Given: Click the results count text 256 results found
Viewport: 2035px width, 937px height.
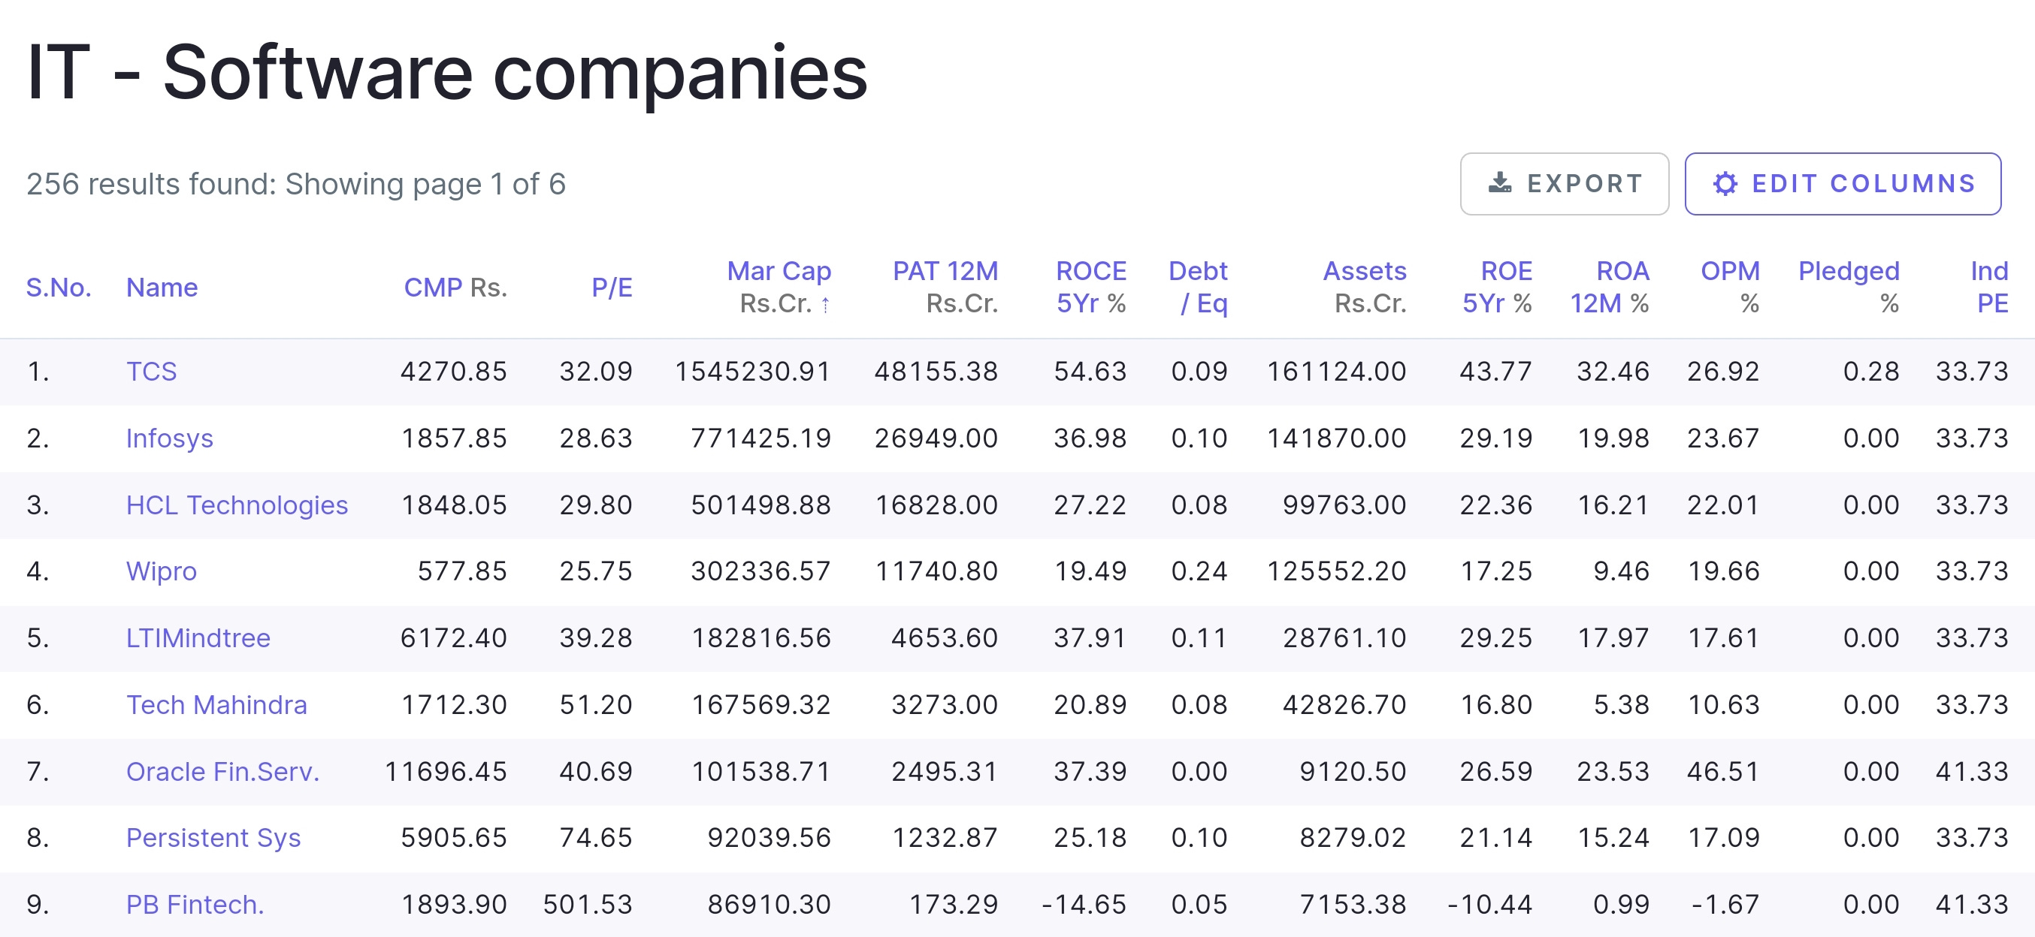Looking at the screenshot, I should [151, 184].
